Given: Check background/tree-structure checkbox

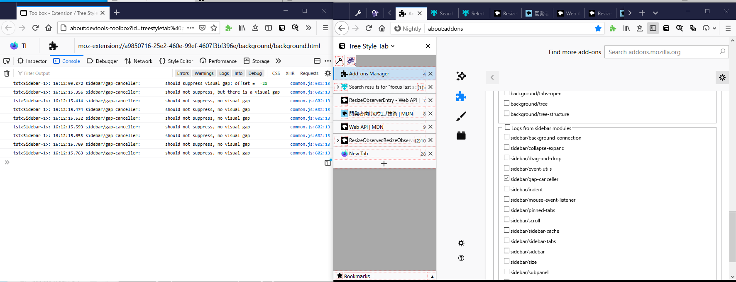Looking at the screenshot, I should [x=506, y=113].
